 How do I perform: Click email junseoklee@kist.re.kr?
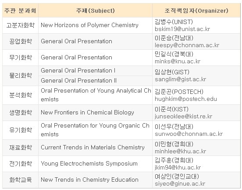tap(184, 116)
